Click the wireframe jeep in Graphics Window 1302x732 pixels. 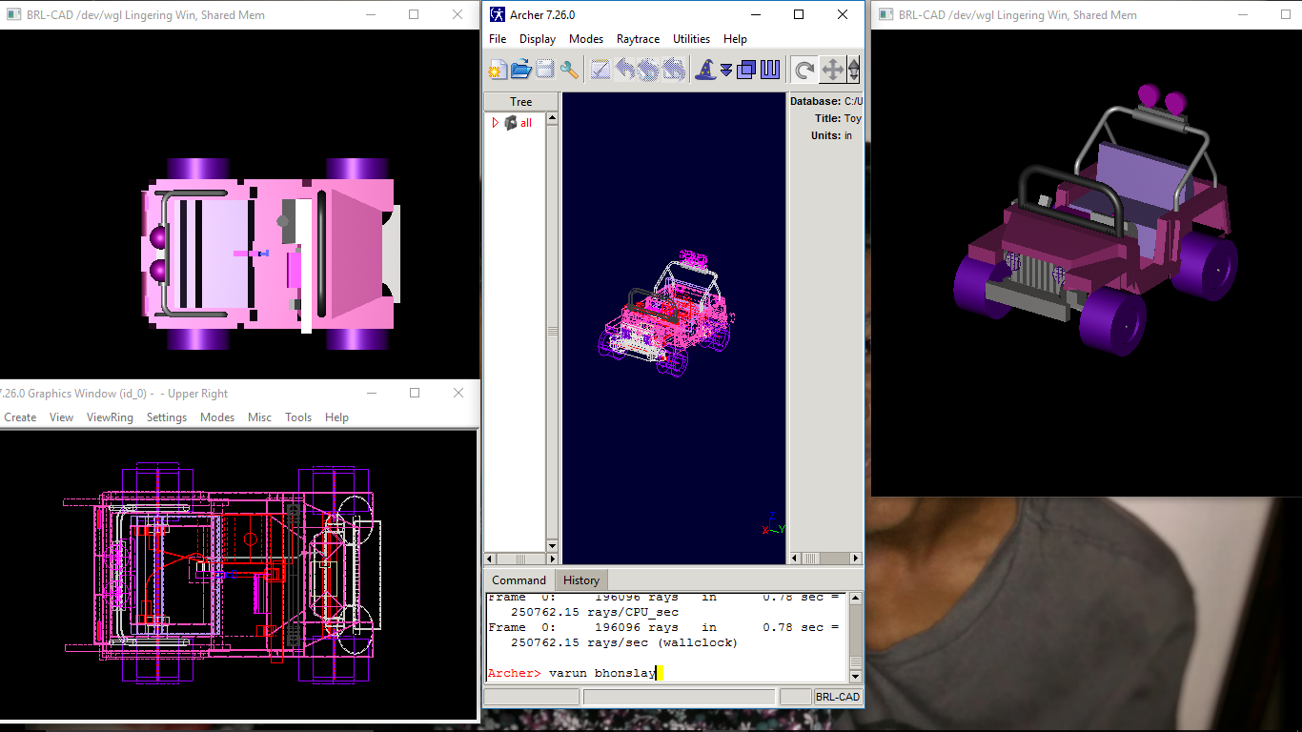pyautogui.click(x=221, y=572)
